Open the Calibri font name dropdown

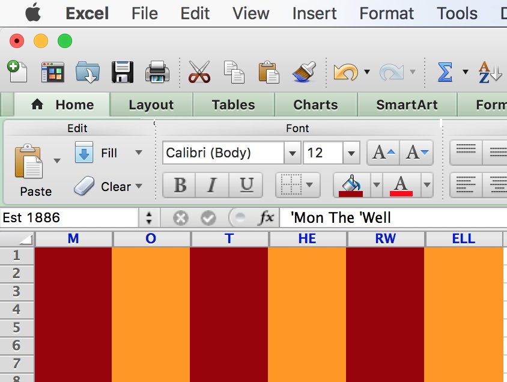292,153
